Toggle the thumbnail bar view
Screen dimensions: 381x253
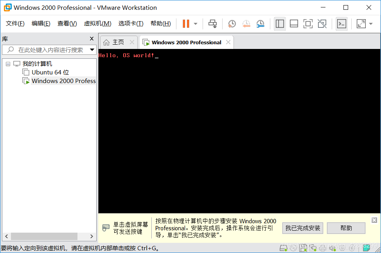coord(294,23)
